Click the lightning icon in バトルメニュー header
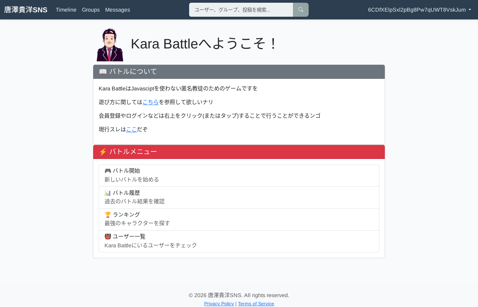This screenshot has height=307, width=478. coord(103,152)
